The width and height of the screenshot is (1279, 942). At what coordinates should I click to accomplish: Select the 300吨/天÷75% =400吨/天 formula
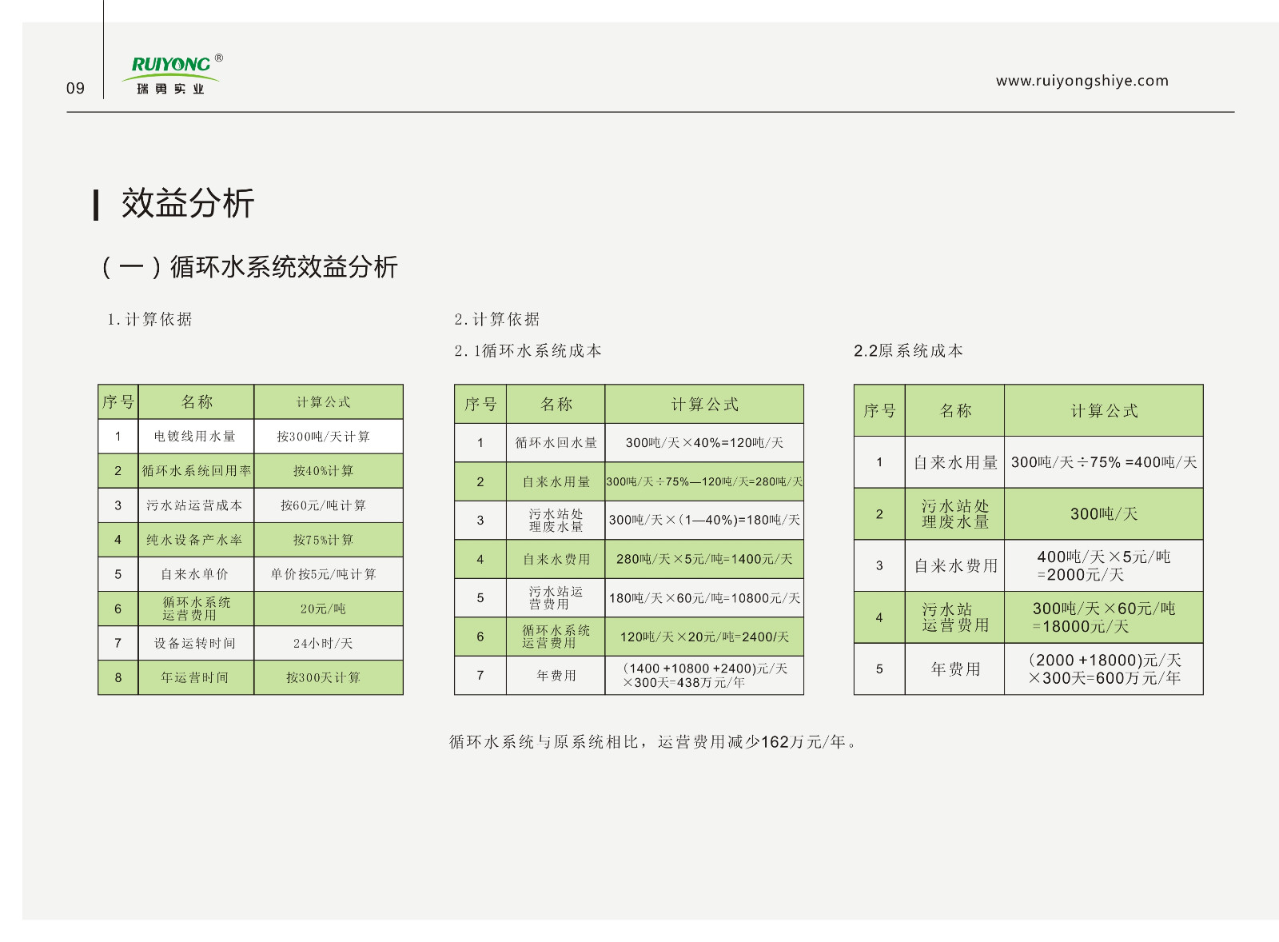coord(1104,462)
